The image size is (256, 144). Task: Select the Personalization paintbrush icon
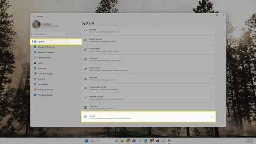point(35,58)
